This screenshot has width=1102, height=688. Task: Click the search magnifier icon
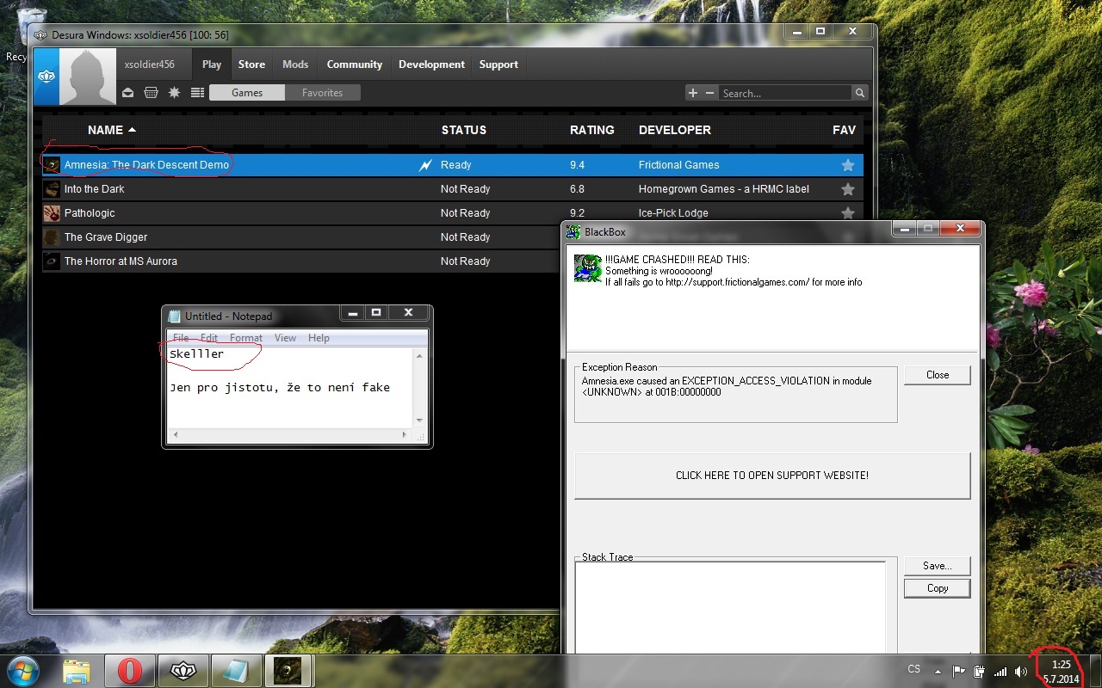tap(859, 93)
